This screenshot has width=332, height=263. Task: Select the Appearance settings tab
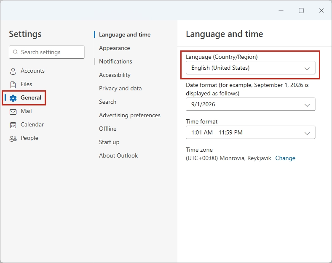pos(114,48)
